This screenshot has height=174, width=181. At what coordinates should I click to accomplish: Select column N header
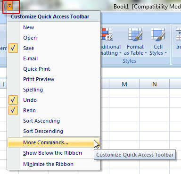(x=155, y=84)
